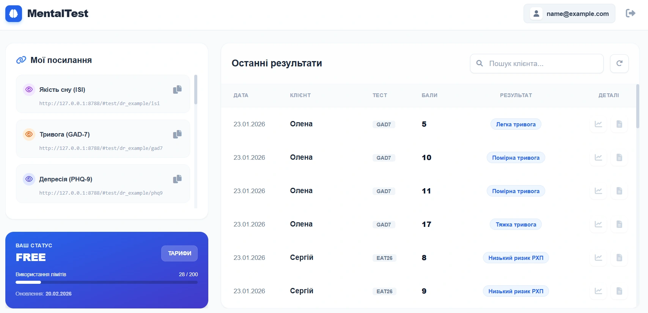Screen dimensions: 648x313
Task: Open document for Олена score 10 row
Action: [x=619, y=157]
